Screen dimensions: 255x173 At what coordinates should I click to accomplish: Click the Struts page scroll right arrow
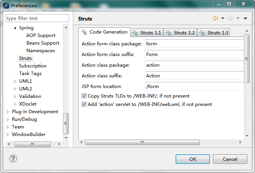(240, 143)
